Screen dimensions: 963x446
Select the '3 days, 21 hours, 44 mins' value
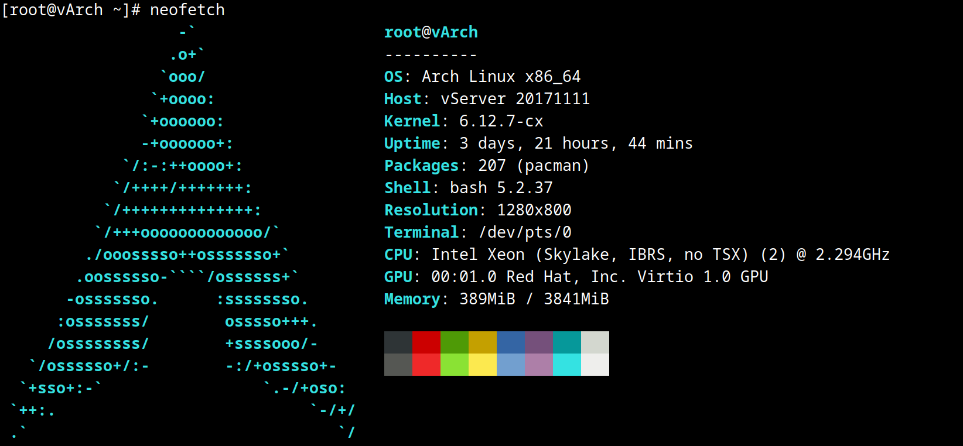[576, 143]
